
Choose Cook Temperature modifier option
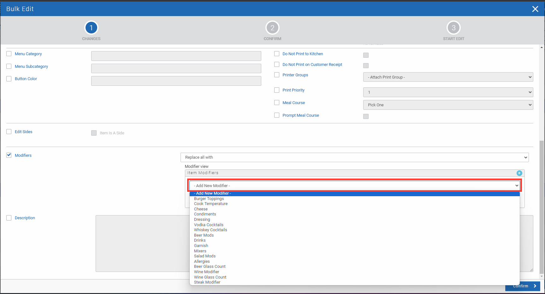pyautogui.click(x=211, y=204)
